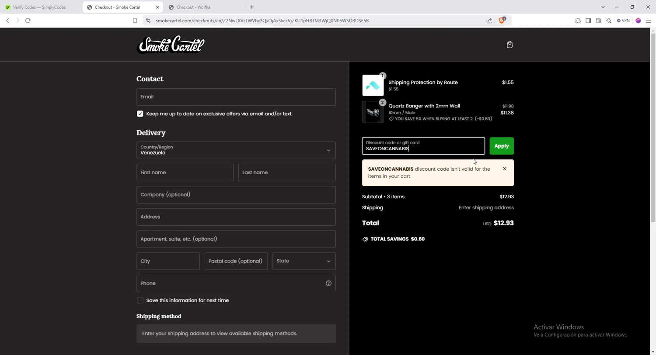Expand the State dropdown
The height and width of the screenshot is (355, 656).
[304, 261]
